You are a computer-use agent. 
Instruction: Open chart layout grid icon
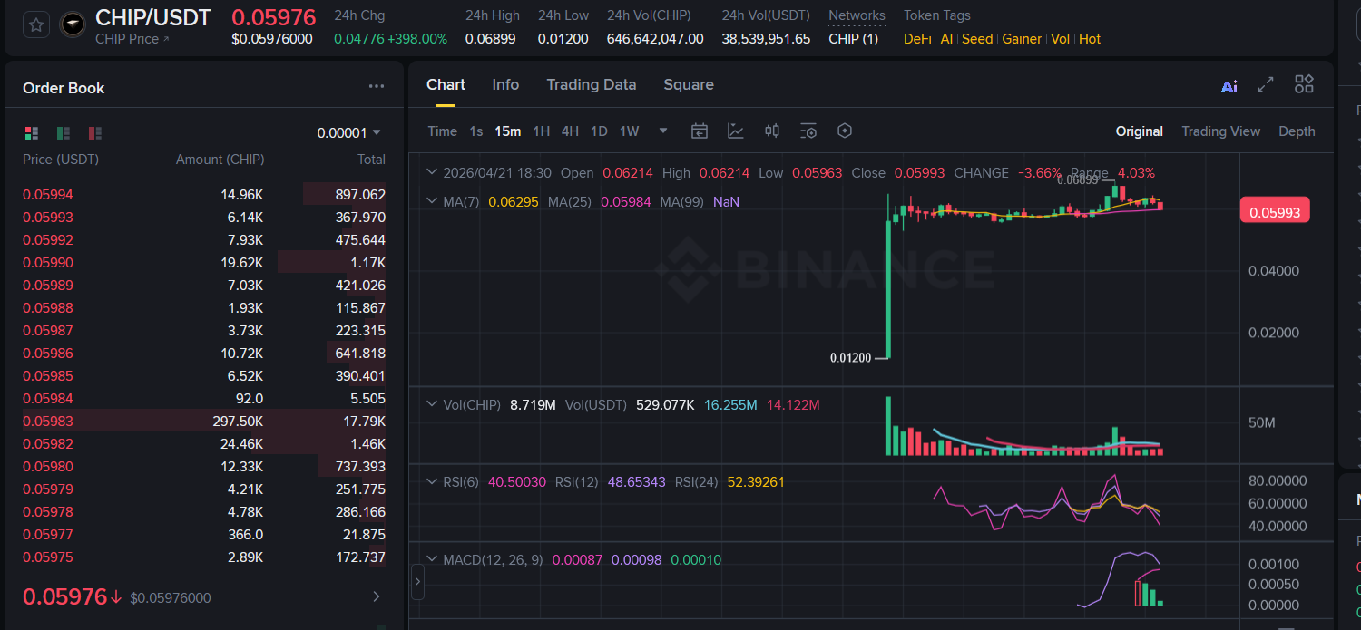[x=1304, y=84]
